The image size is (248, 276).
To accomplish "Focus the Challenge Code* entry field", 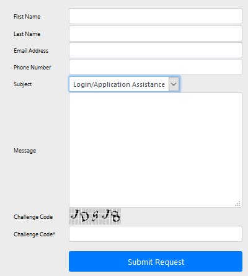I will point(156,234).
